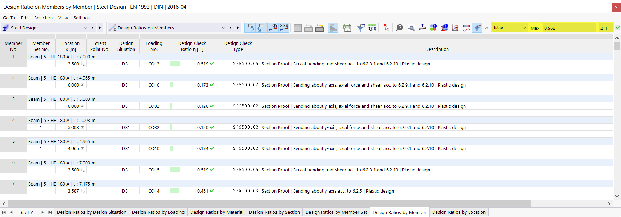This screenshot has height=217, width=621.
Task: Toggle the x.xx result values display icon
Action: click(284, 28)
